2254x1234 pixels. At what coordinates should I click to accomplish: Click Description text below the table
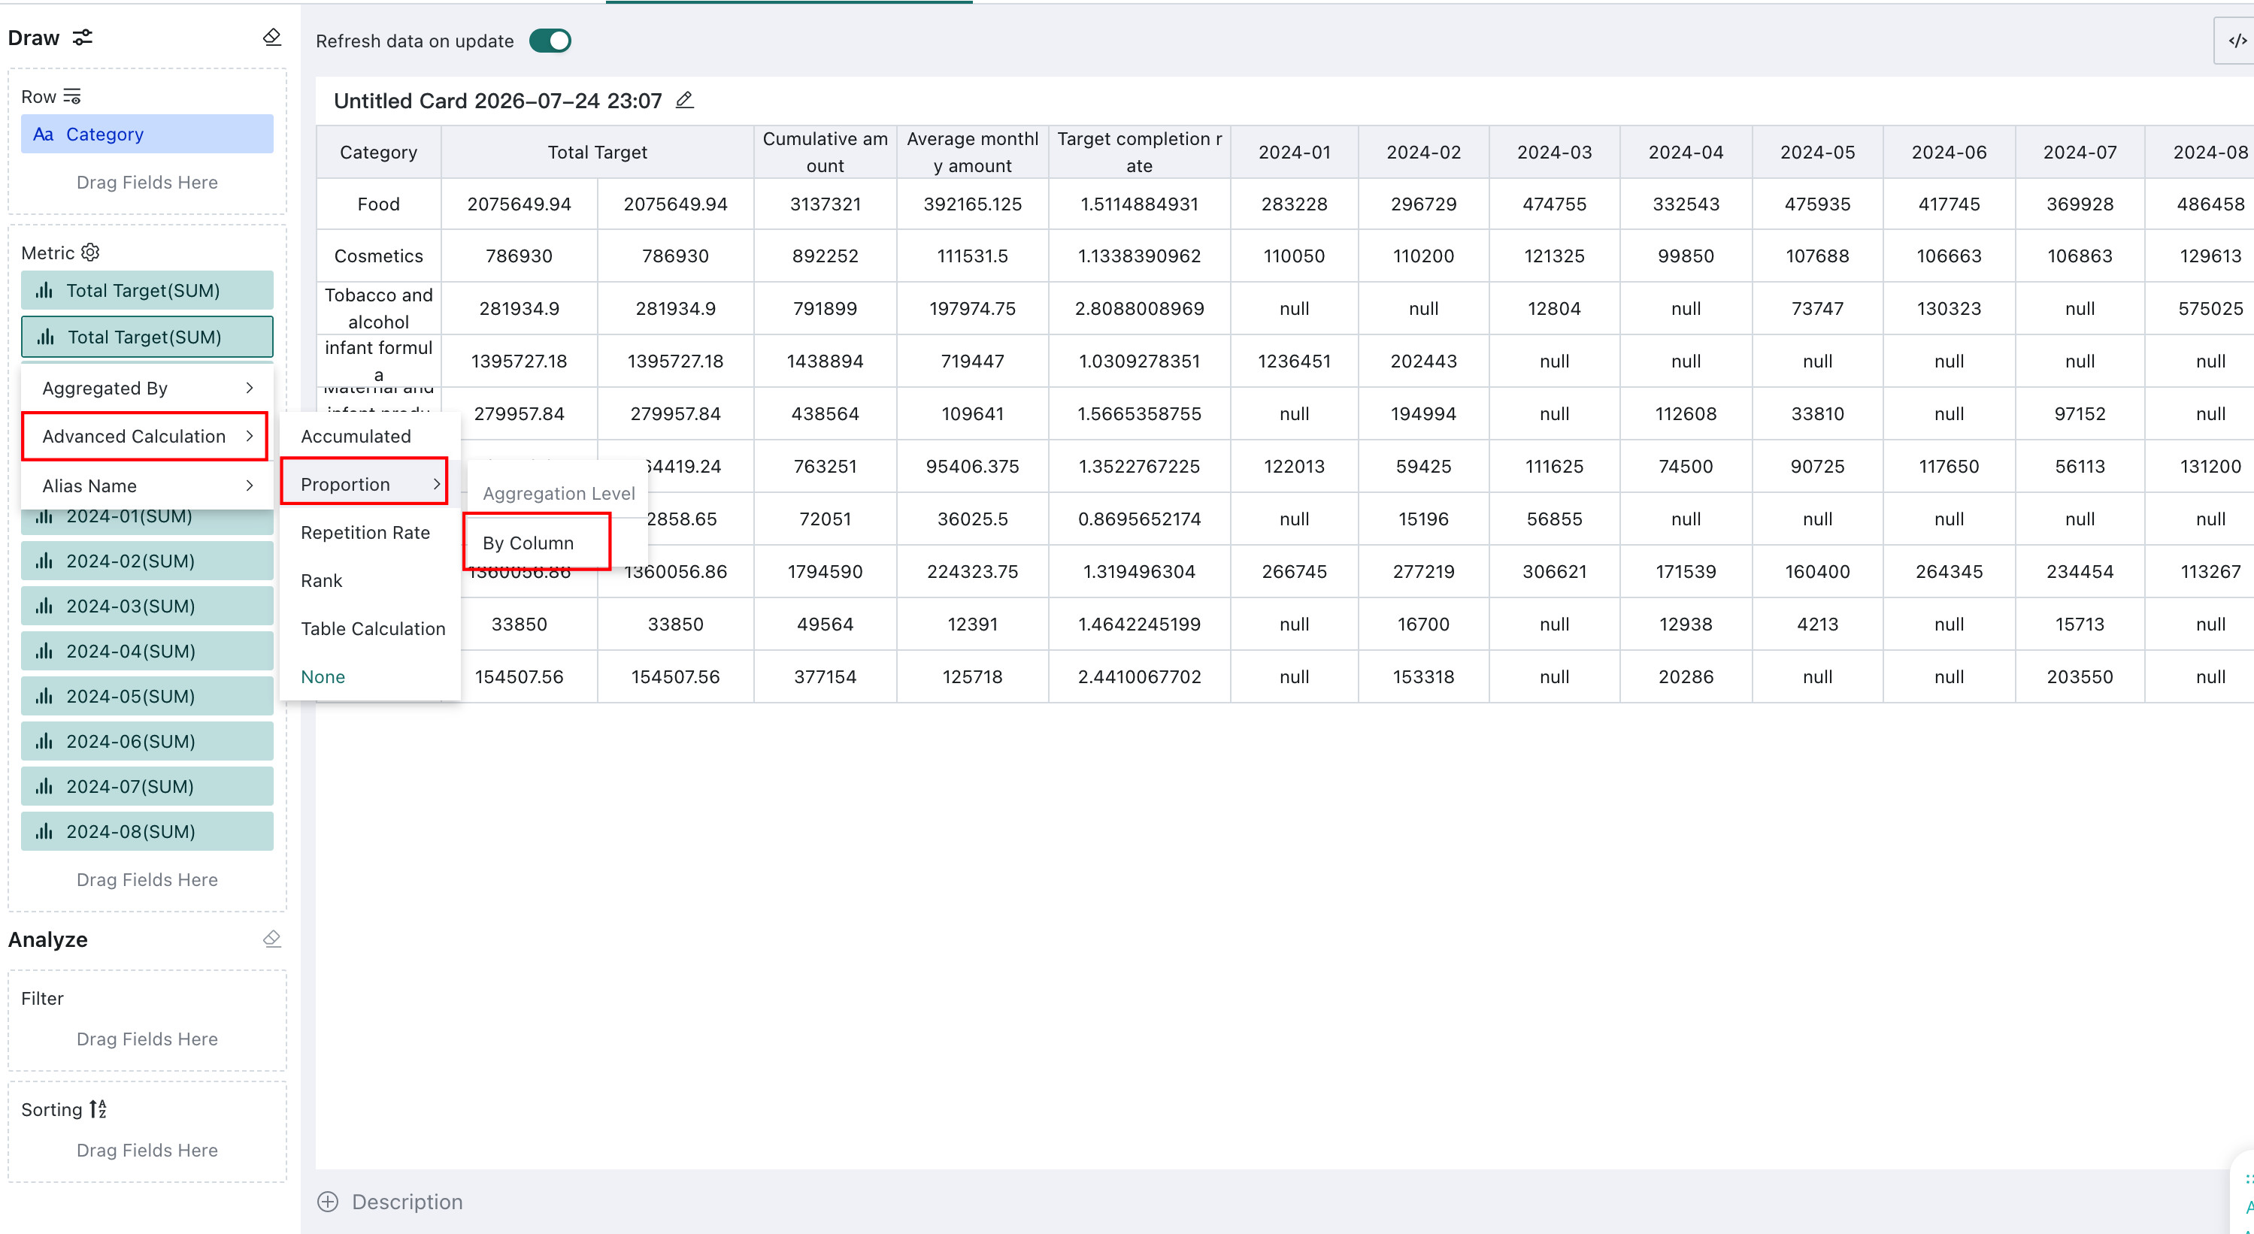(407, 1202)
